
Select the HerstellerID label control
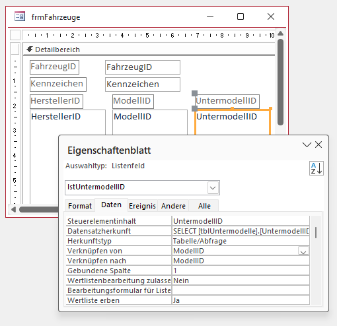pyautogui.click(x=56, y=102)
